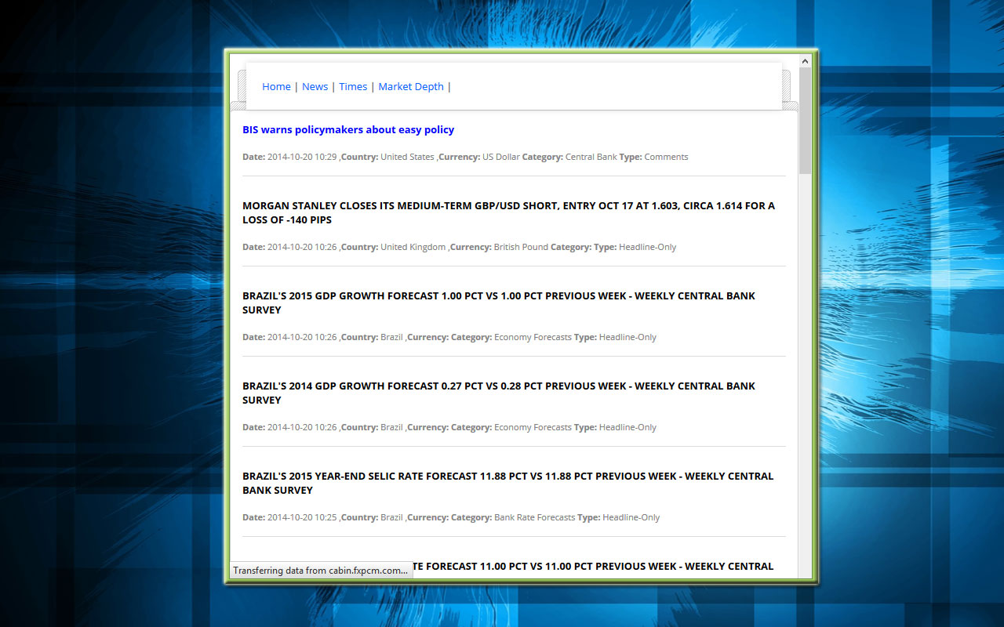Click the United Kingdom country value
The height and width of the screenshot is (627, 1004).
pos(413,248)
